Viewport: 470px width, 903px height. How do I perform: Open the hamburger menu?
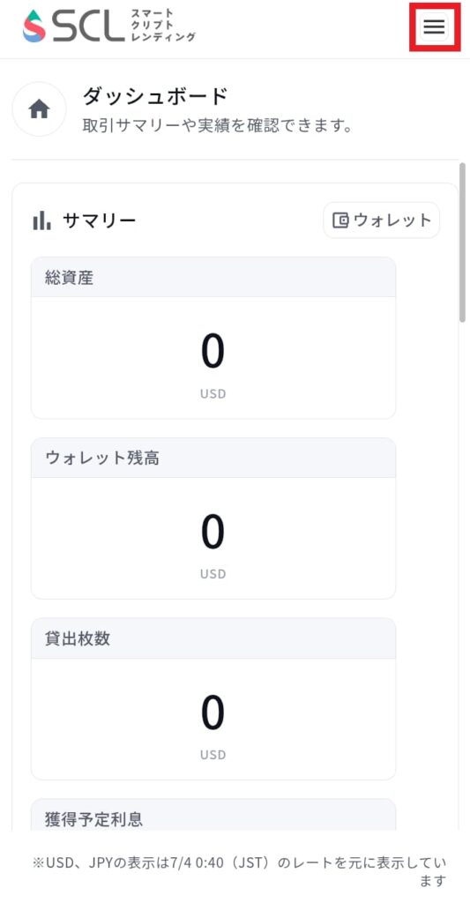click(x=434, y=26)
